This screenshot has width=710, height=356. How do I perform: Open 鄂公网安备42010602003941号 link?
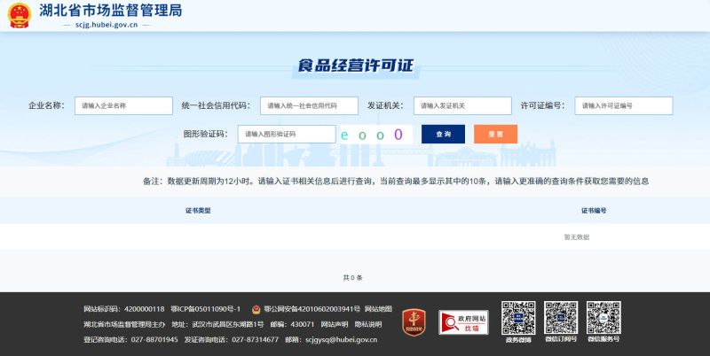[x=312, y=309]
